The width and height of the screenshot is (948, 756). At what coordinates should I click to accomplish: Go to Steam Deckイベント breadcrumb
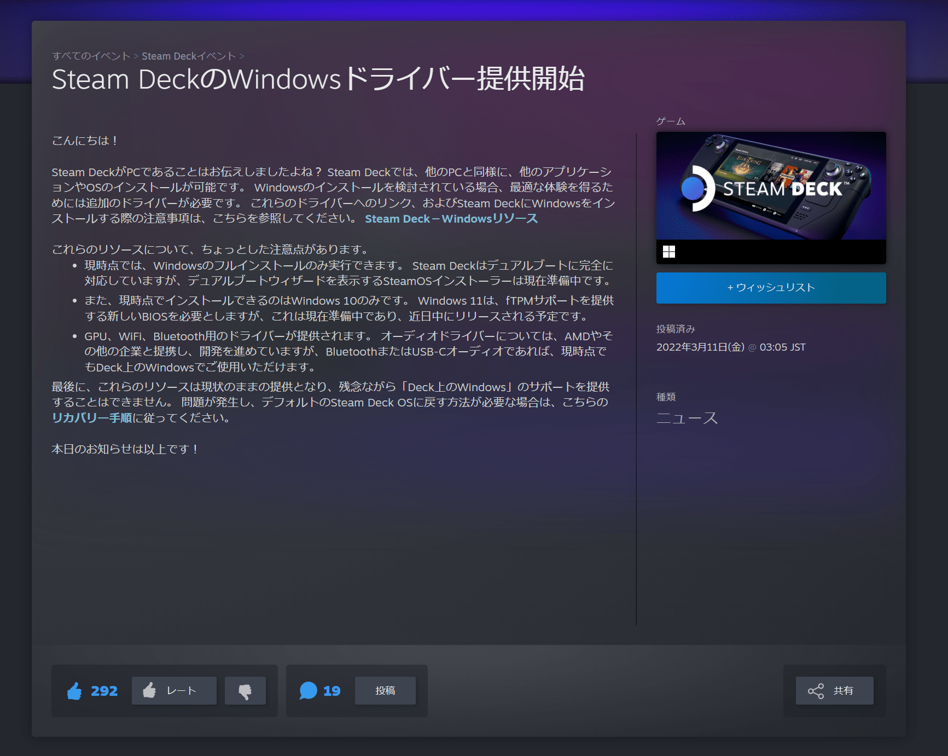189,56
